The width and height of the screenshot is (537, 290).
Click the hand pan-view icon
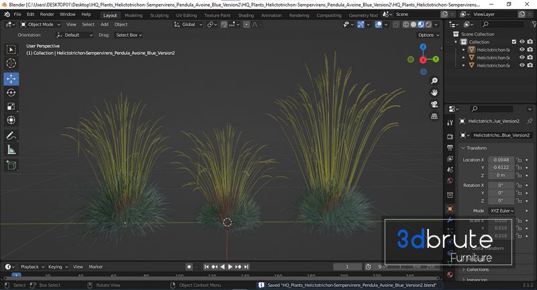[434, 92]
